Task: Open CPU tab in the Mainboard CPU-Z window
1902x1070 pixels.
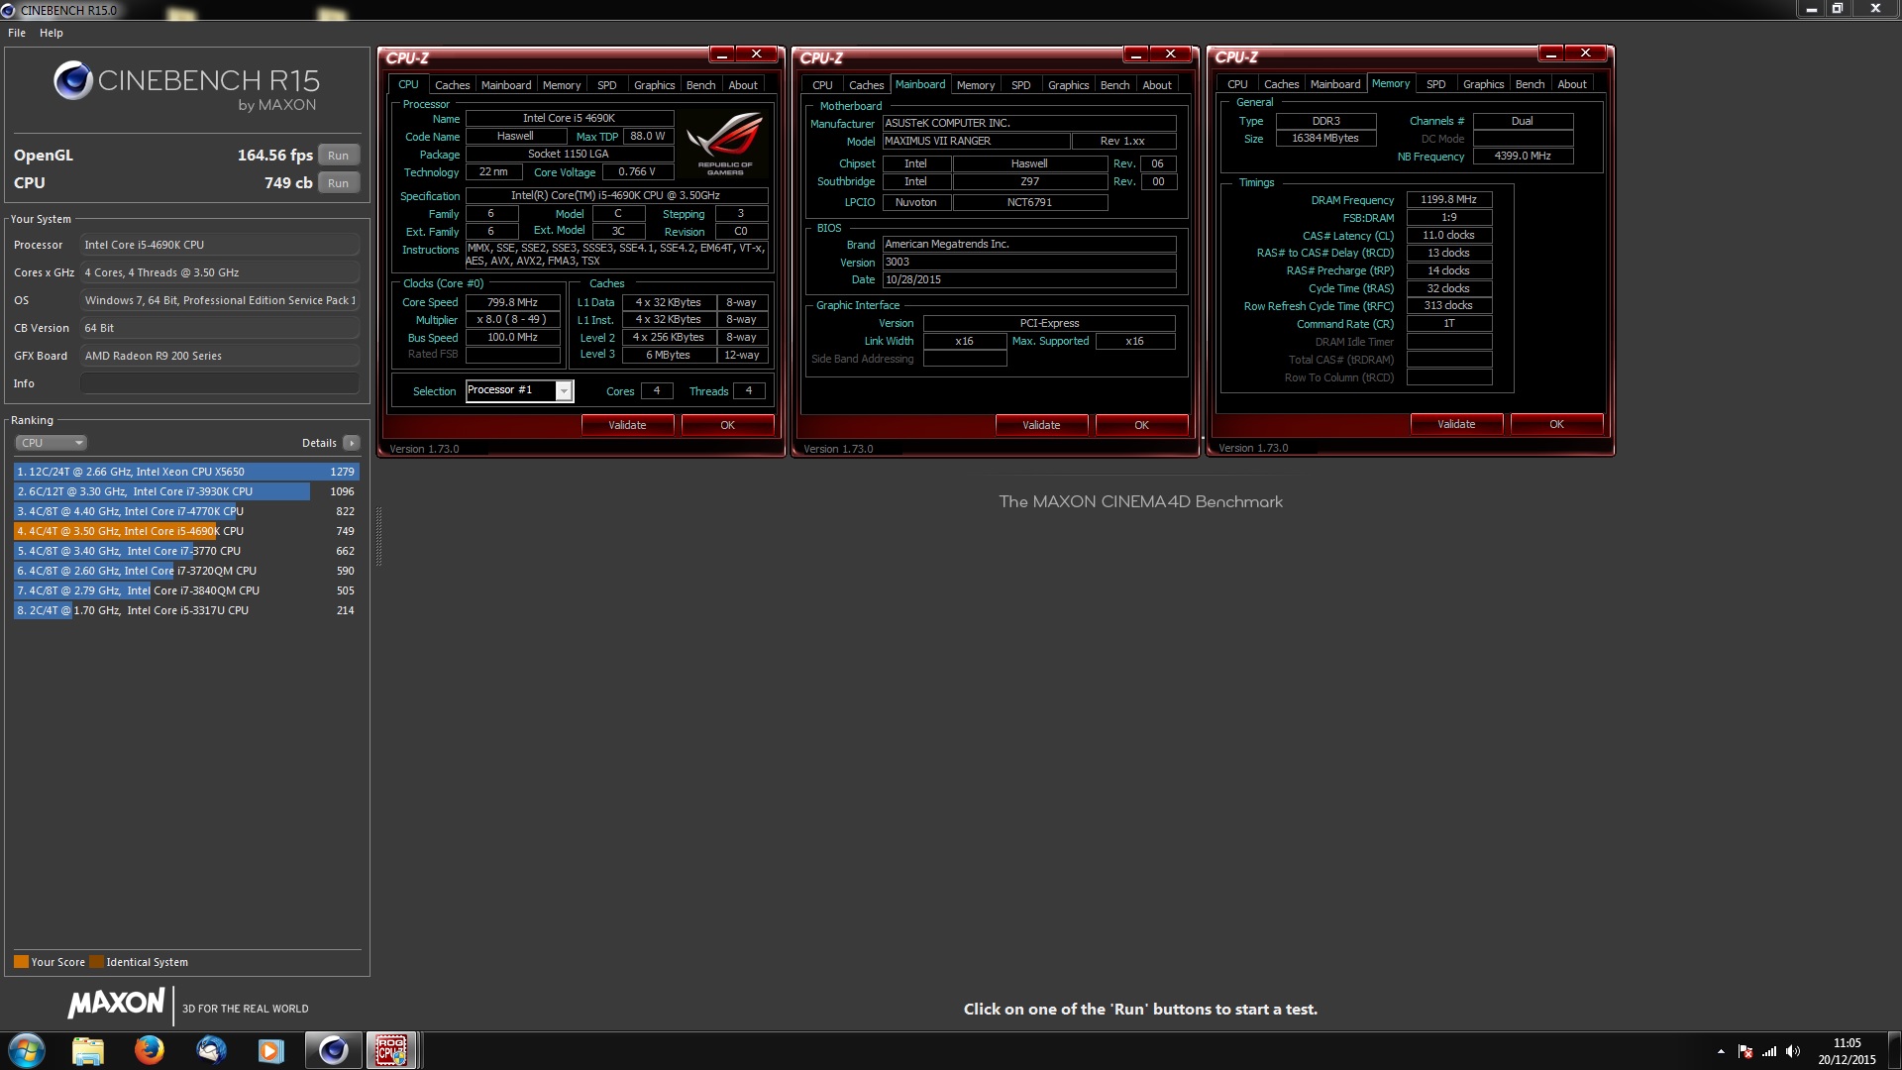Action: point(822,85)
